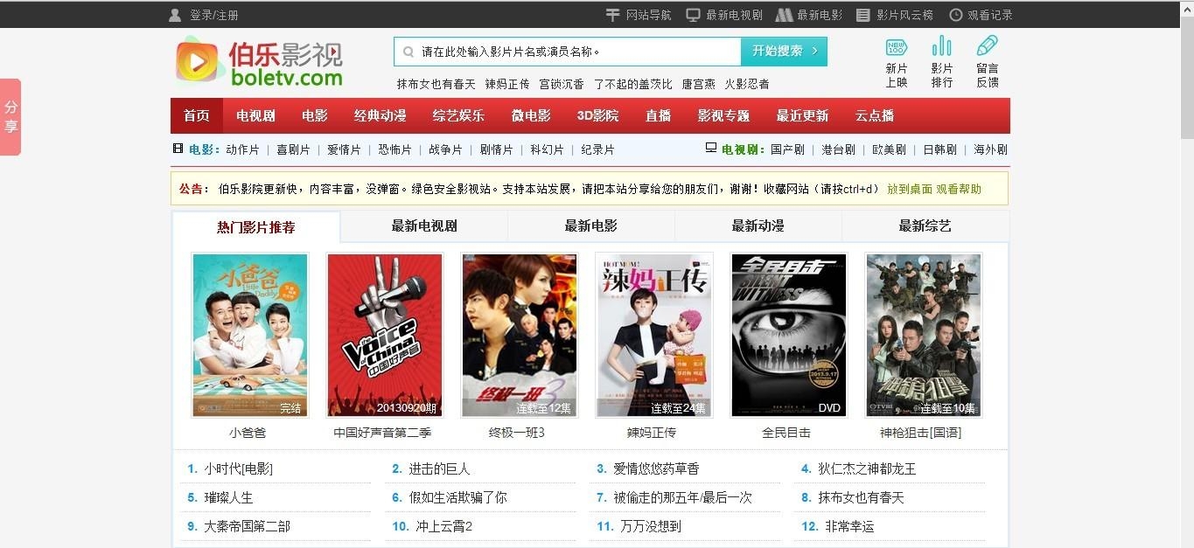1194x548 pixels.
Task: Click hot search term 火影忍者
Action: pyautogui.click(x=747, y=84)
